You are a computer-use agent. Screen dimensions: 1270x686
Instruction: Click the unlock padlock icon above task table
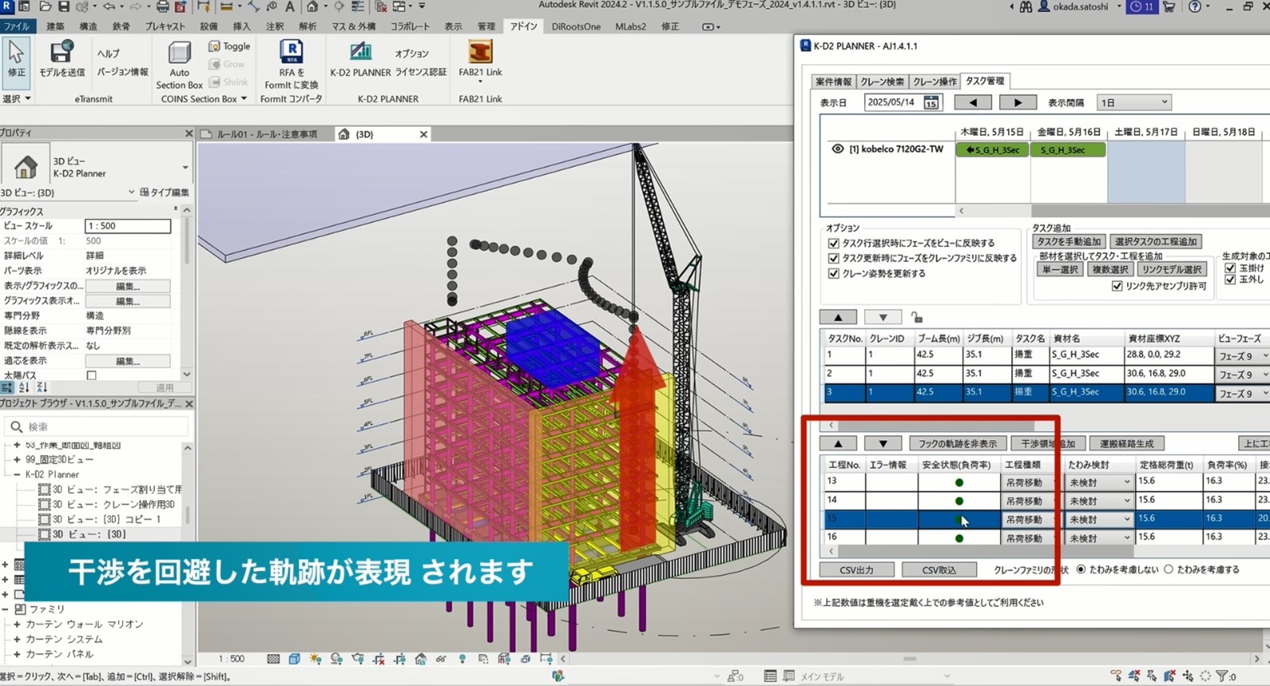click(x=917, y=317)
